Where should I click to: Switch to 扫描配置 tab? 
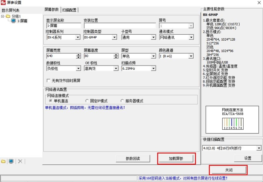[x=69, y=10]
